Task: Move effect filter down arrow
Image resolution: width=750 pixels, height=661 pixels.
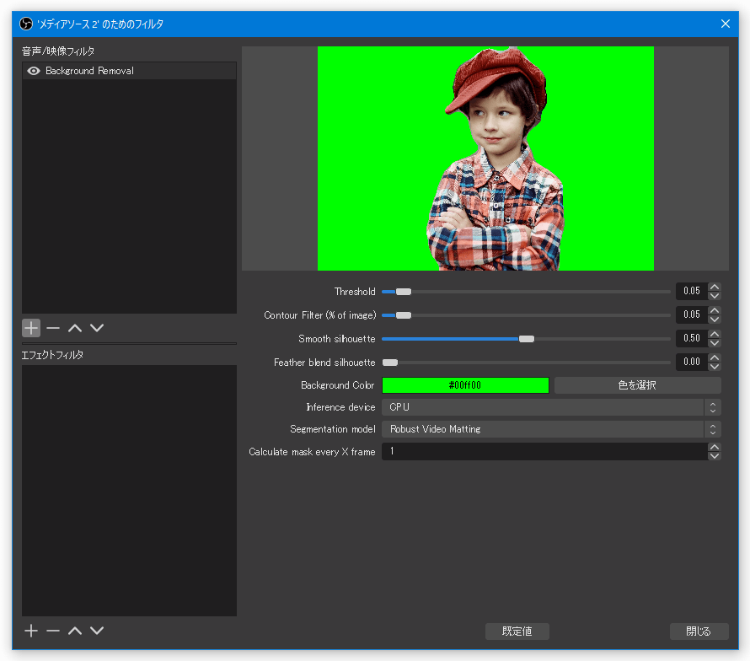Action: (97, 631)
